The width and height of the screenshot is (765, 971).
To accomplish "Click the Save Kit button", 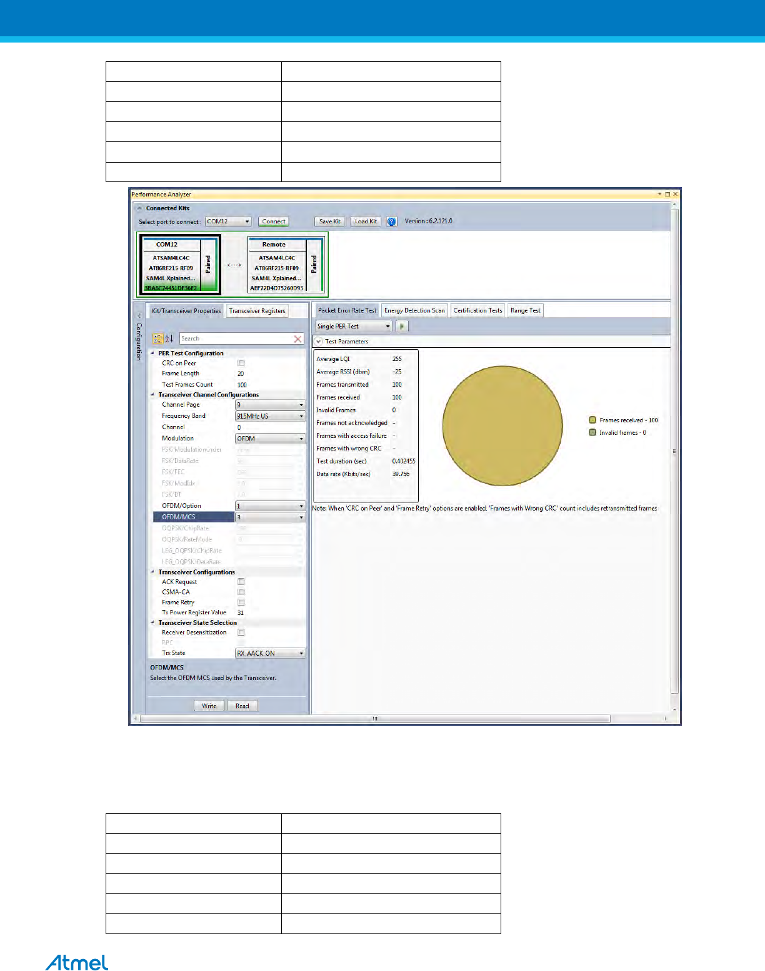I will 329,221.
